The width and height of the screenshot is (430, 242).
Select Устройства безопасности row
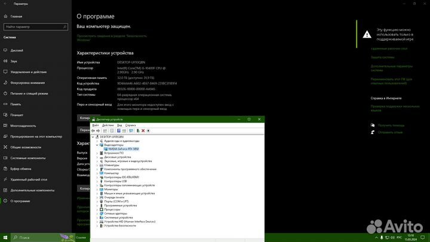coord(120,226)
